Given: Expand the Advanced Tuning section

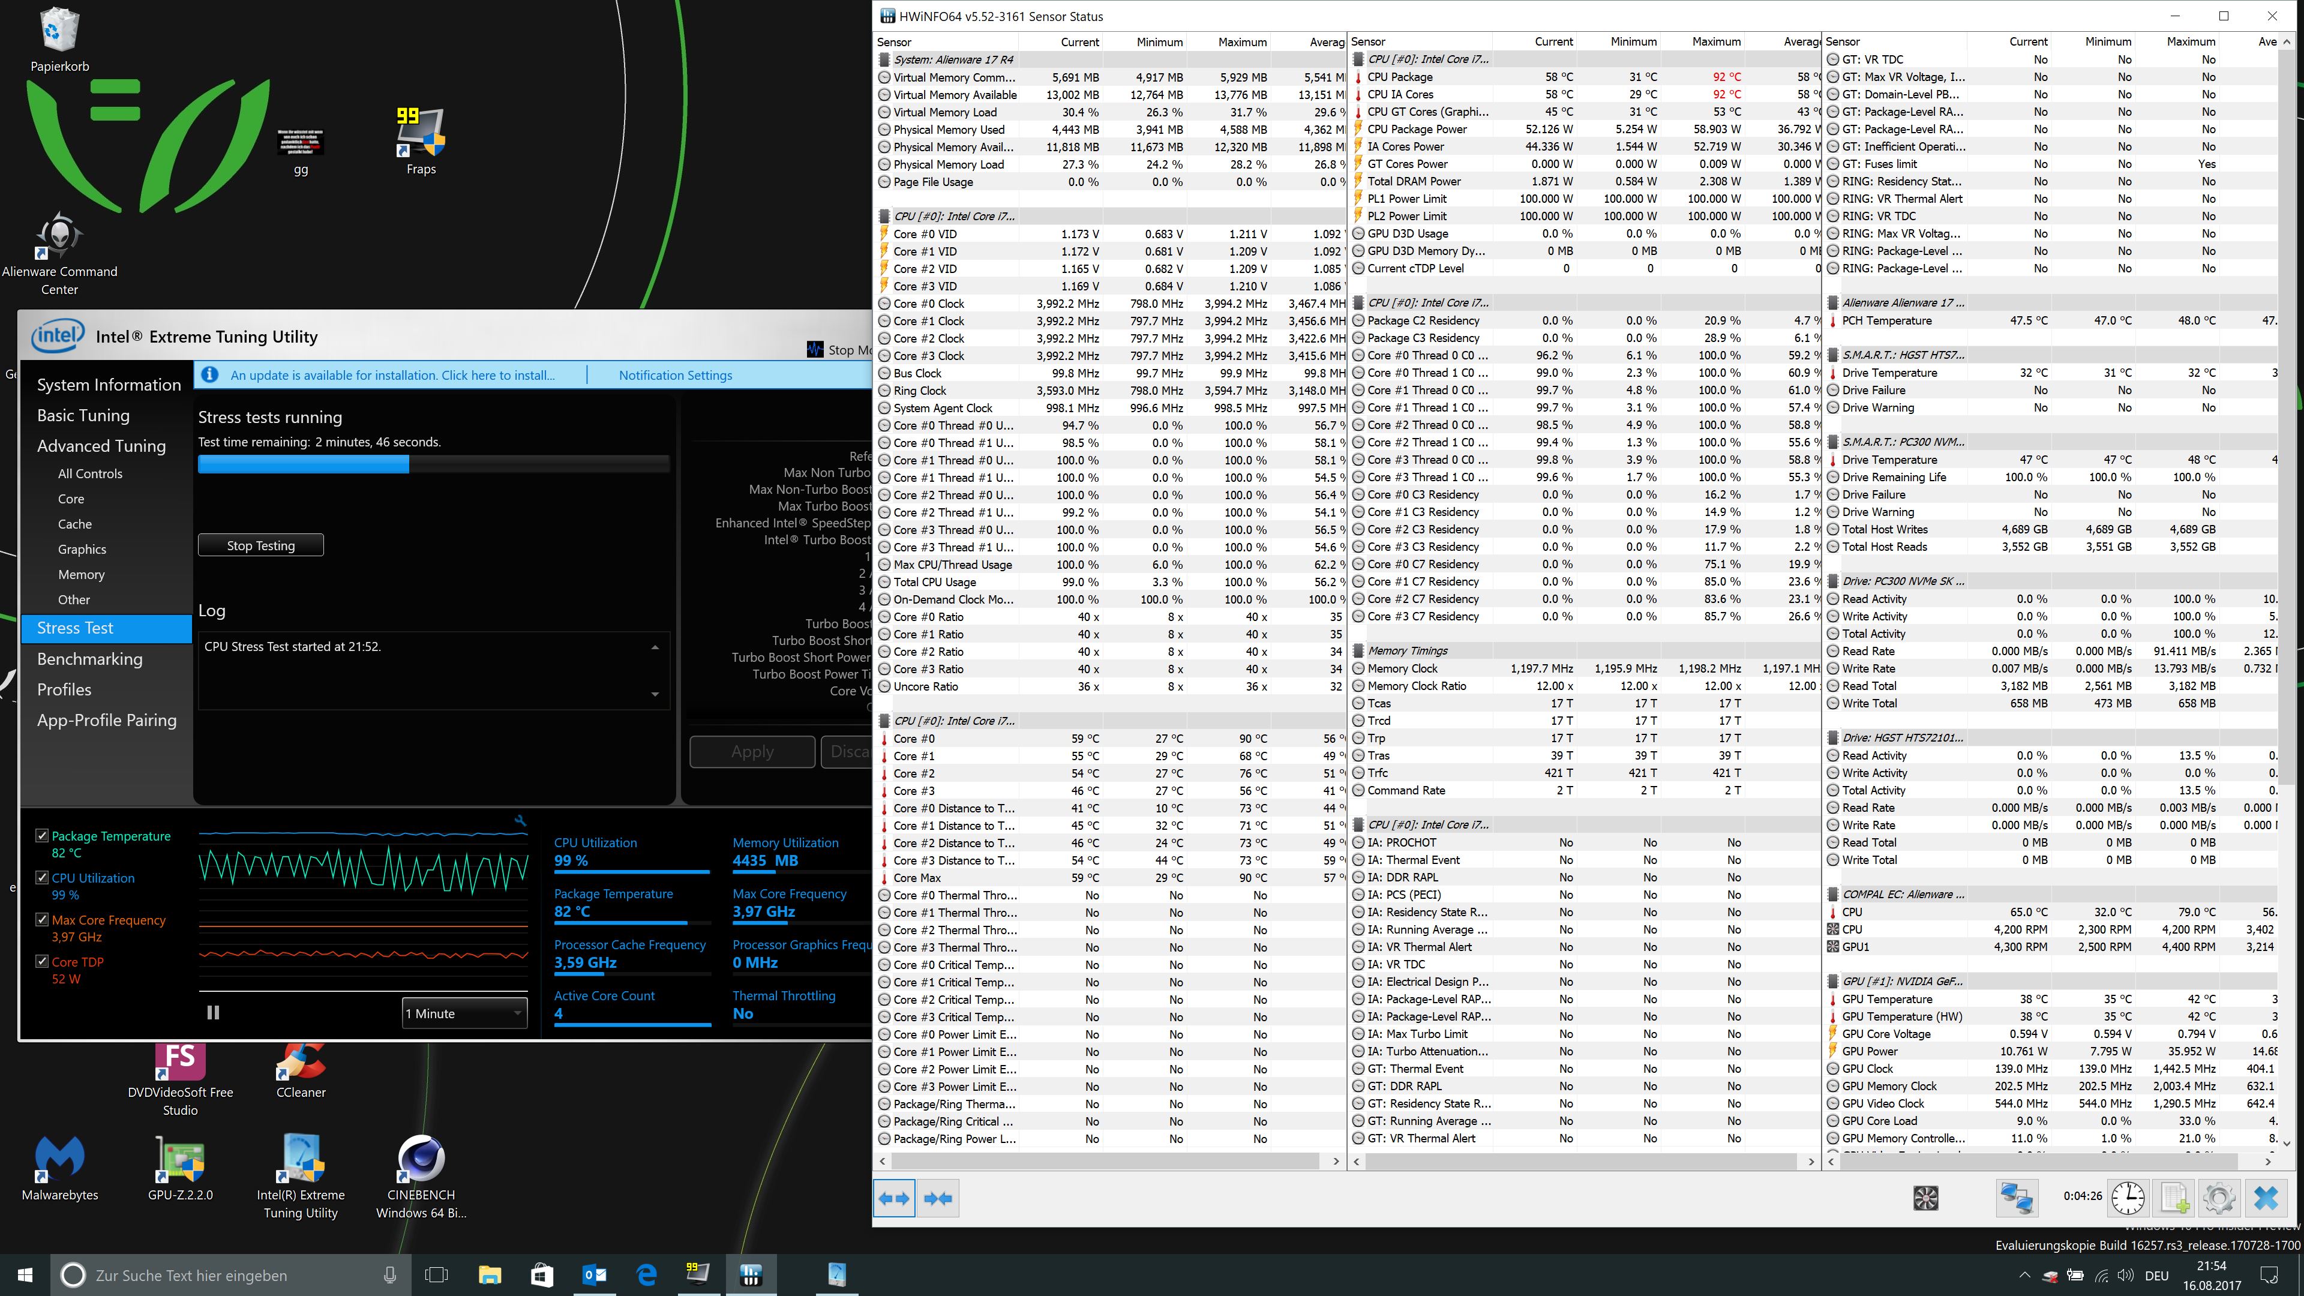Looking at the screenshot, I should point(101,445).
